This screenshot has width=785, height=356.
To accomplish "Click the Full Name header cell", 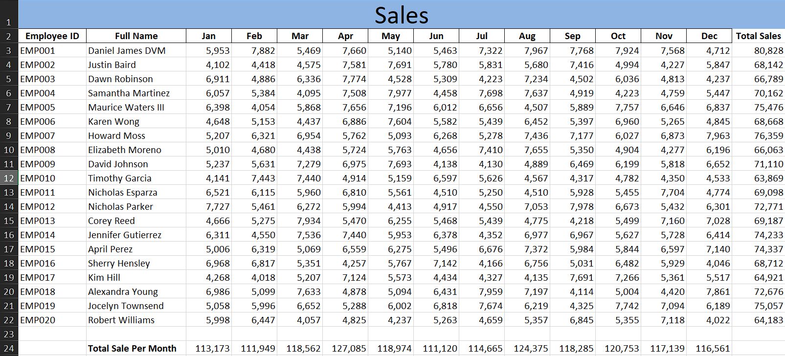I will pos(136,36).
